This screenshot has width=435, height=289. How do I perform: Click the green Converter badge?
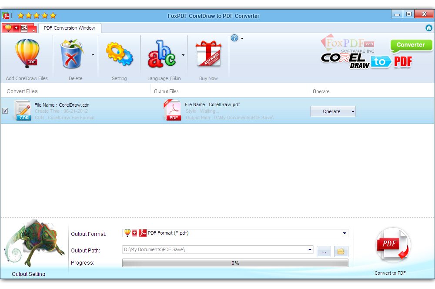point(411,46)
